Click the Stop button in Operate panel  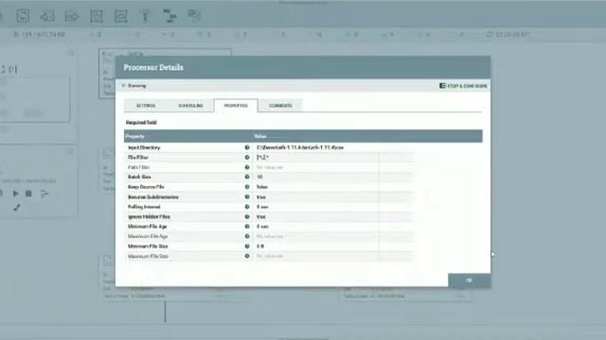pos(28,194)
